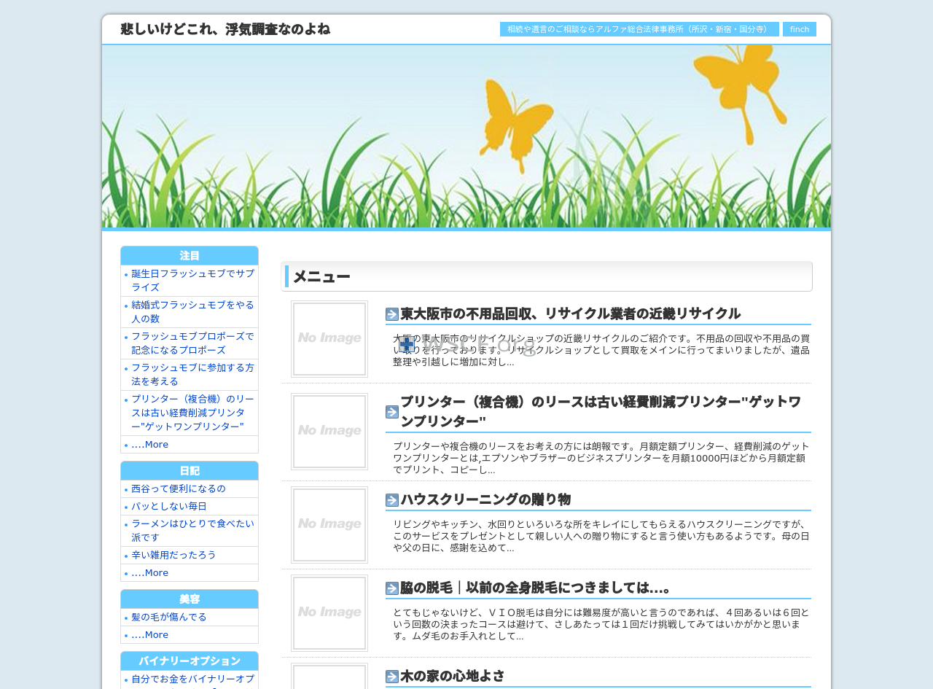Open article title 木の家の心地よさ
Screen dimensions: 933x689
tap(453, 677)
